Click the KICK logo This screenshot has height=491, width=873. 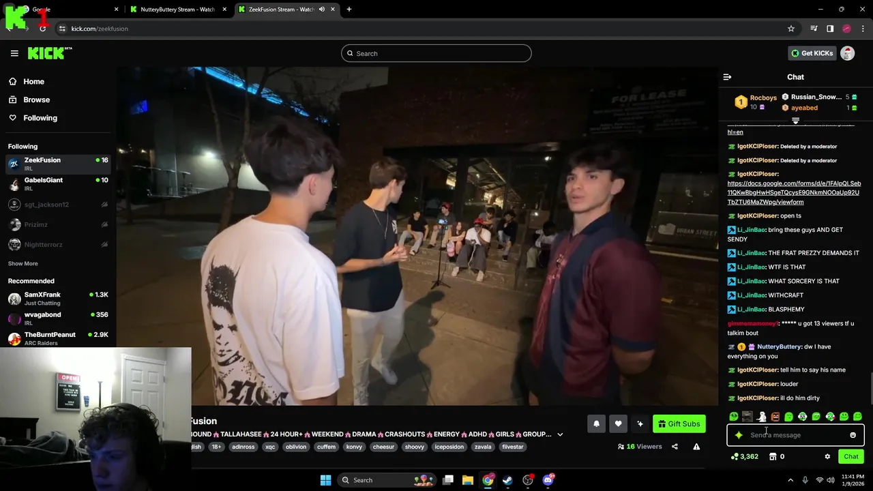pyautogui.click(x=50, y=53)
